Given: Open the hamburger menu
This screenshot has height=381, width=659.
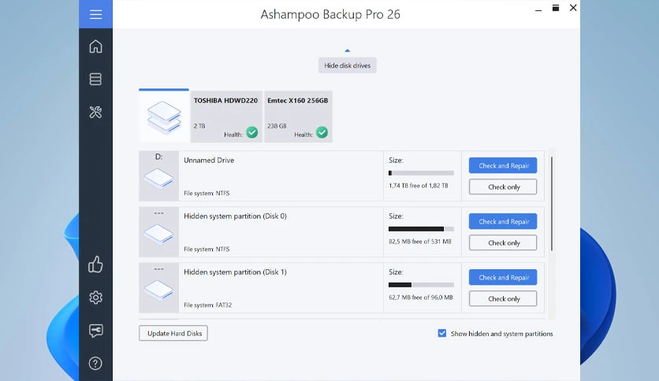Looking at the screenshot, I should [x=95, y=14].
